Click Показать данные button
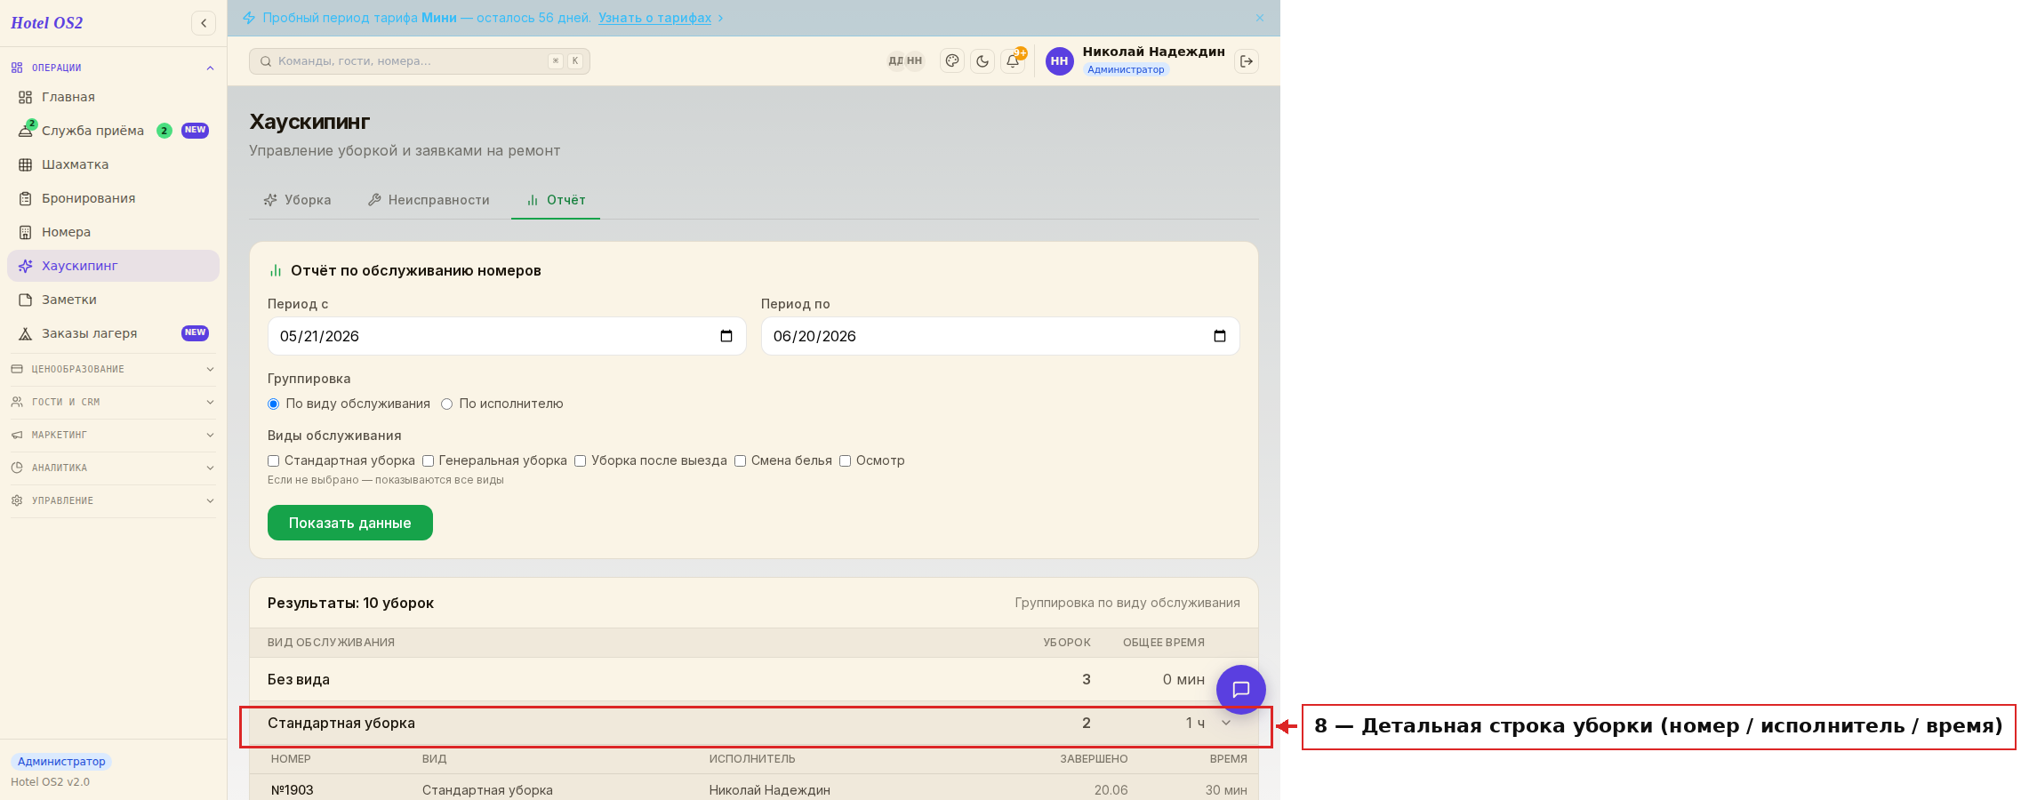Image resolution: width=2037 pixels, height=800 pixels. tap(350, 523)
